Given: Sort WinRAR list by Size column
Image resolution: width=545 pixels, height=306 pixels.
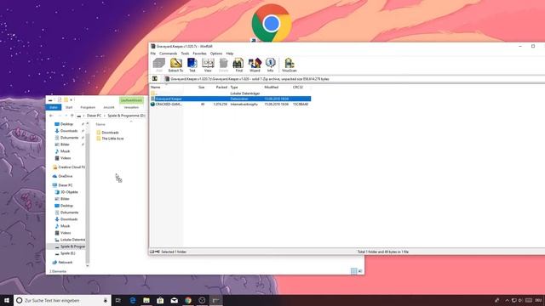Looking at the screenshot, I should coord(201,87).
